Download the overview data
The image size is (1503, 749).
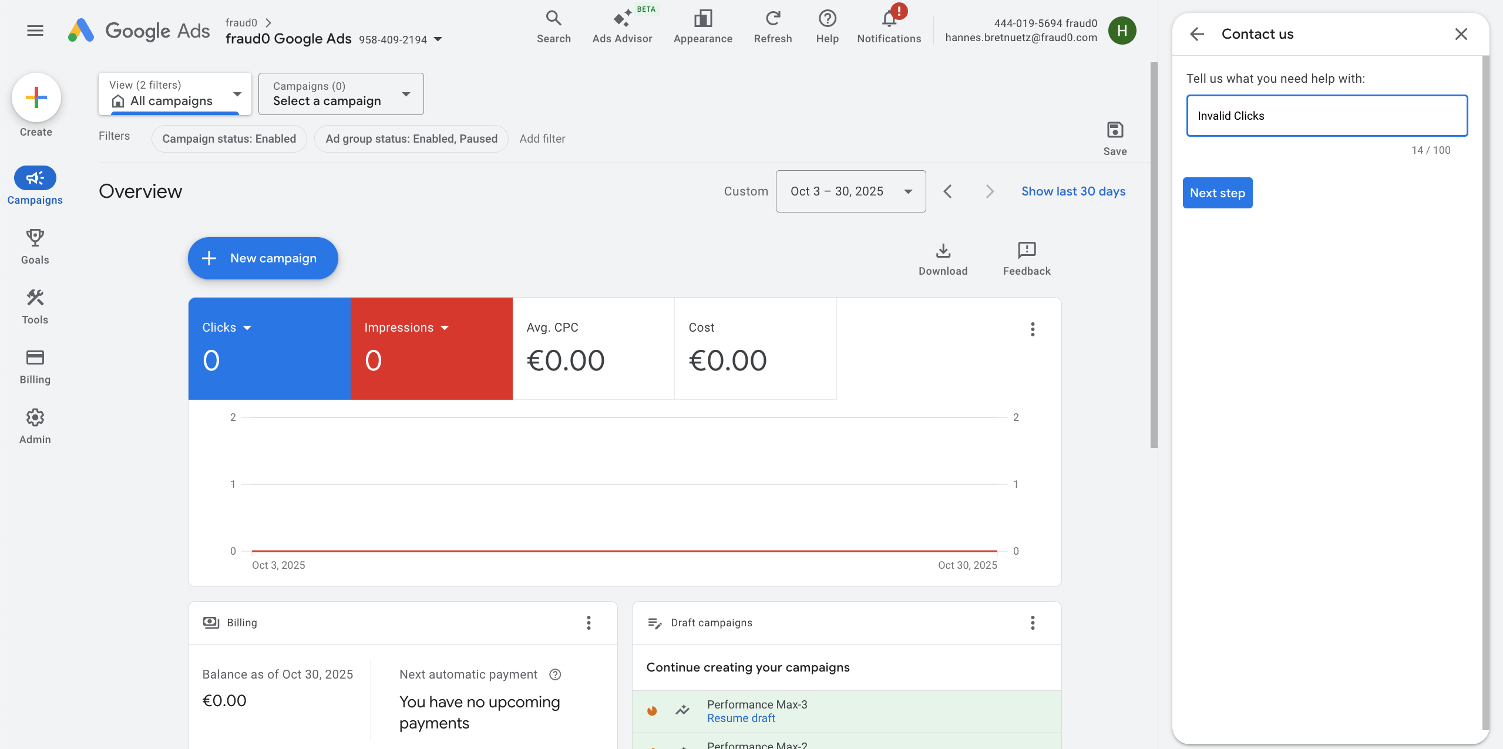(942, 258)
